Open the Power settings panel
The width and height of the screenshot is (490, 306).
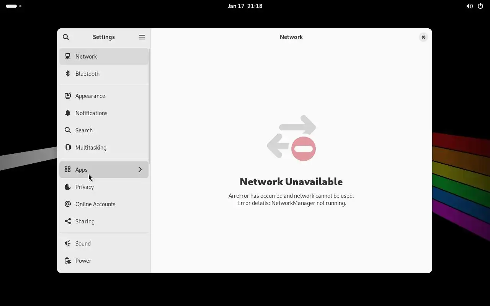coord(104,260)
